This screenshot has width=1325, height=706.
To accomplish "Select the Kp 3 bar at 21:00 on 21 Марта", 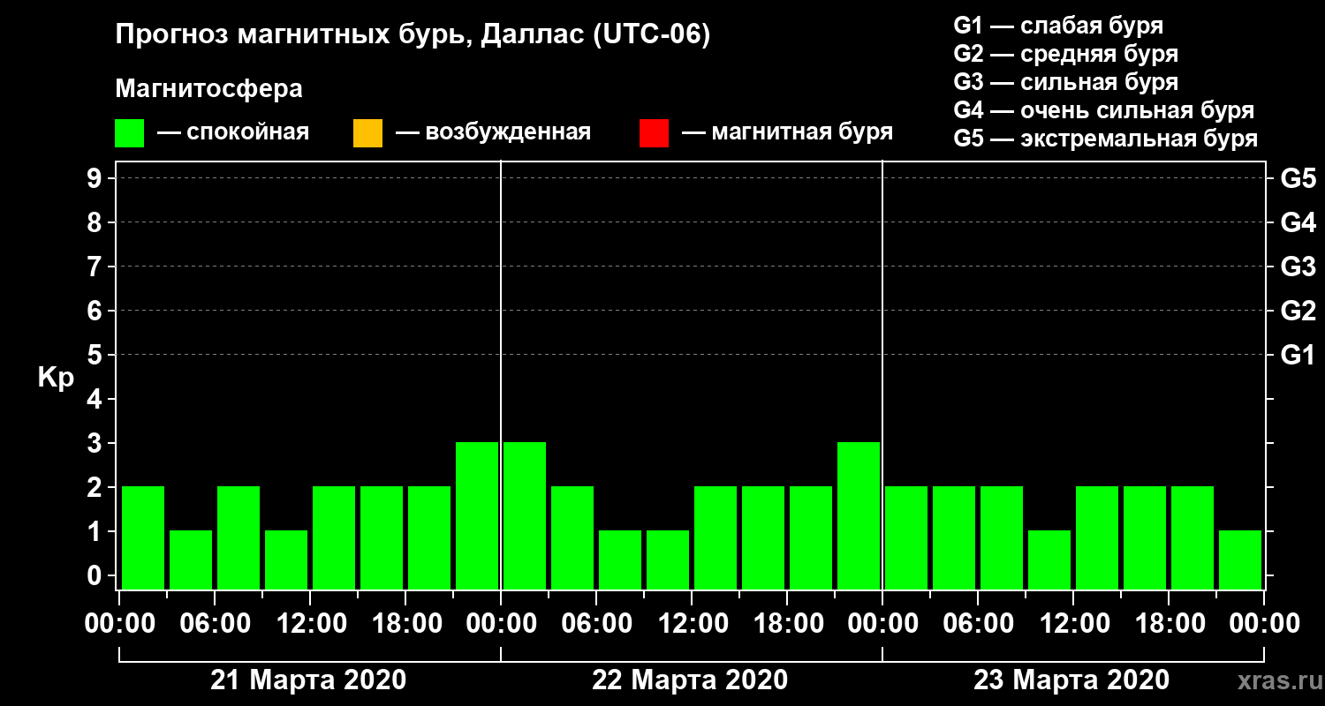I will click(477, 515).
